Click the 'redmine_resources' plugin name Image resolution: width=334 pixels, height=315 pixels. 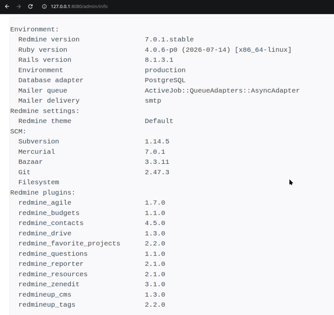pos(53,274)
